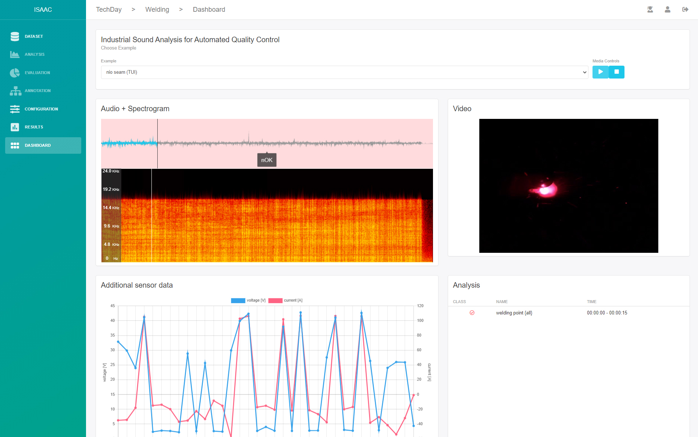Open the TechDay breadcrumb link

(x=108, y=9)
